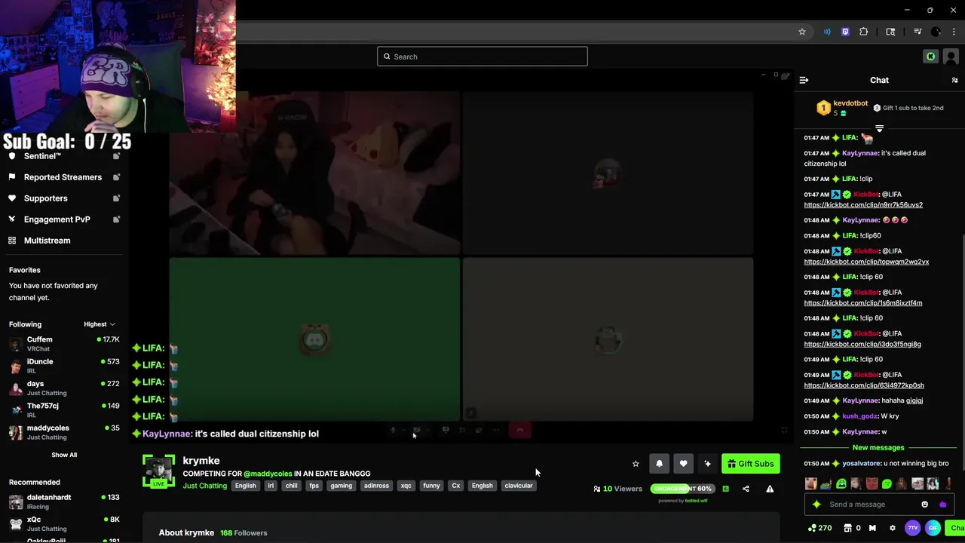Open iDuncle channel in Following list
This screenshot has width=965, height=543.
(x=64, y=366)
